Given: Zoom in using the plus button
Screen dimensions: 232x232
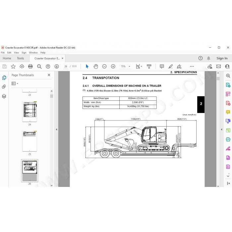Looking at the screenshot, I should [x=113, y=66].
